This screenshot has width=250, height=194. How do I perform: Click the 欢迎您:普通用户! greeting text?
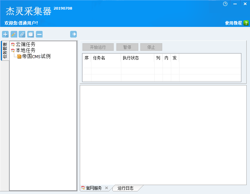pyautogui.click(x=21, y=23)
